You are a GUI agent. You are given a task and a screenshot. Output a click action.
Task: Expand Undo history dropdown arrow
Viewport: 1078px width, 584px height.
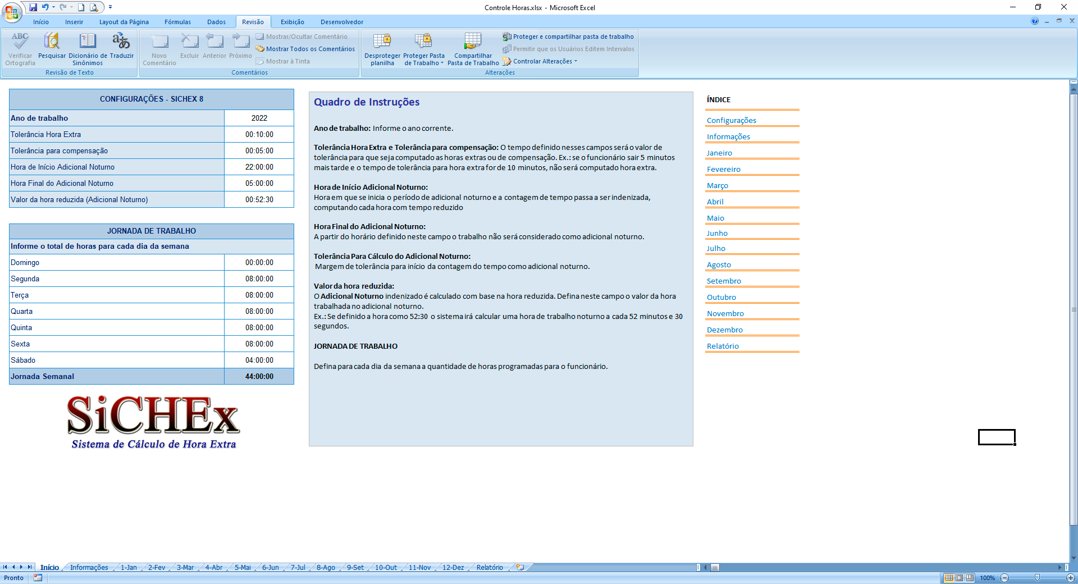coord(54,7)
